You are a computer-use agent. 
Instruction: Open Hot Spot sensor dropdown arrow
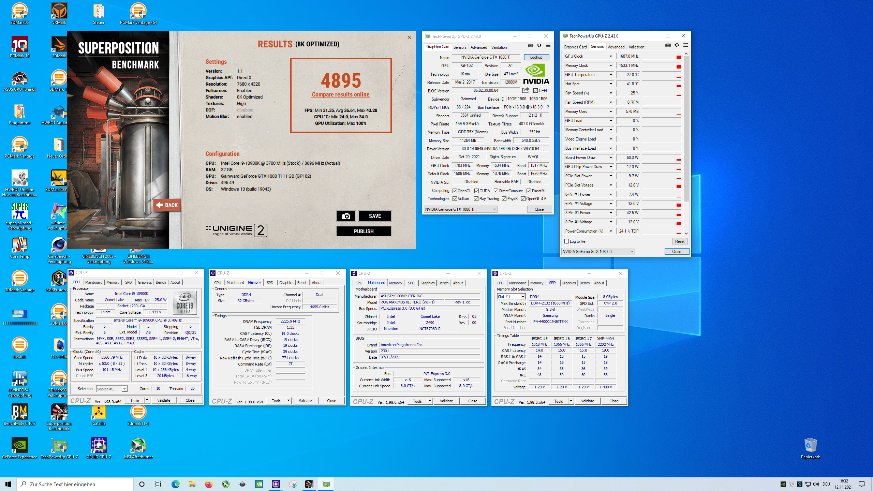[x=611, y=84]
